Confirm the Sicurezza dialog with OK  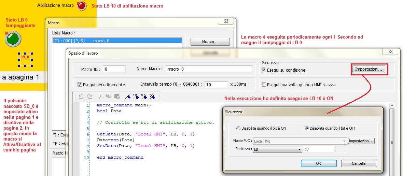click(x=319, y=163)
